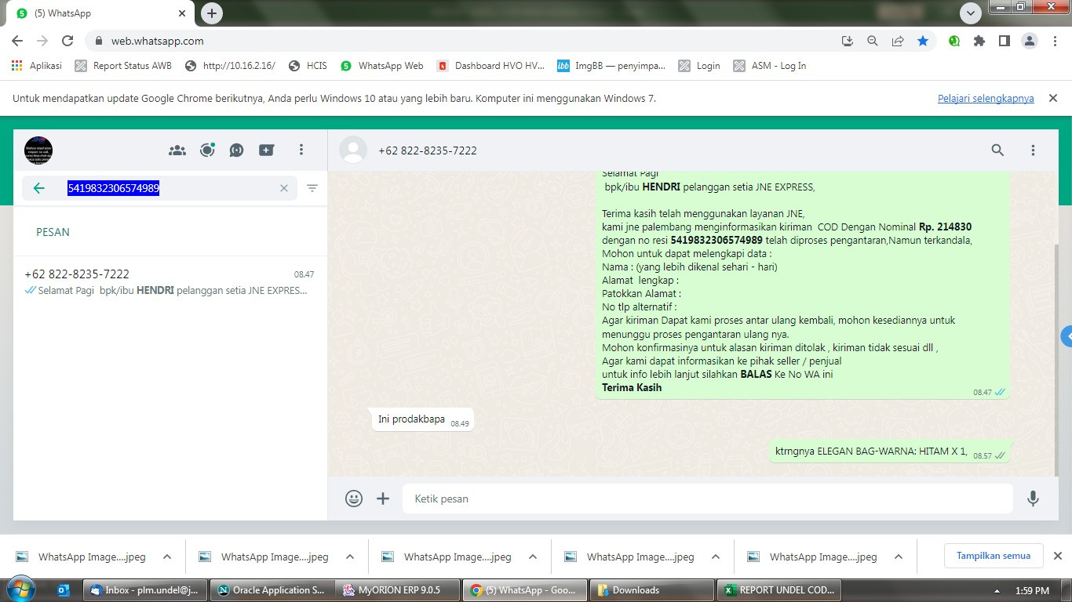Toggle the Chrome side panel icon
1072x602 pixels.
1004,41
